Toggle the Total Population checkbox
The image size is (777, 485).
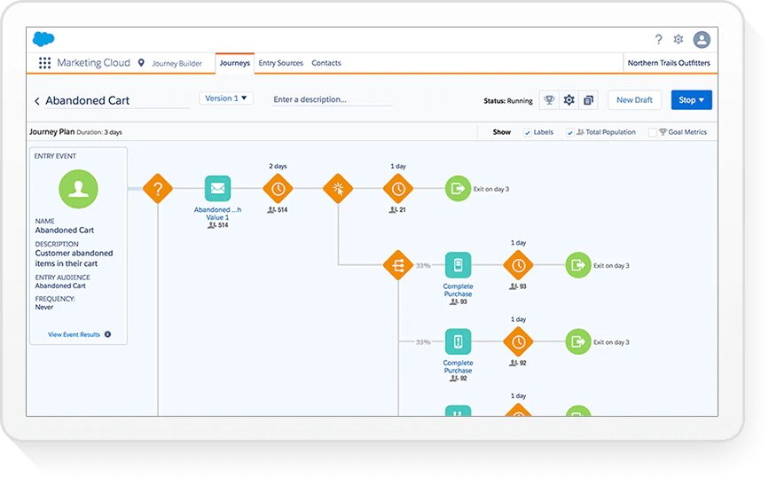(x=570, y=132)
